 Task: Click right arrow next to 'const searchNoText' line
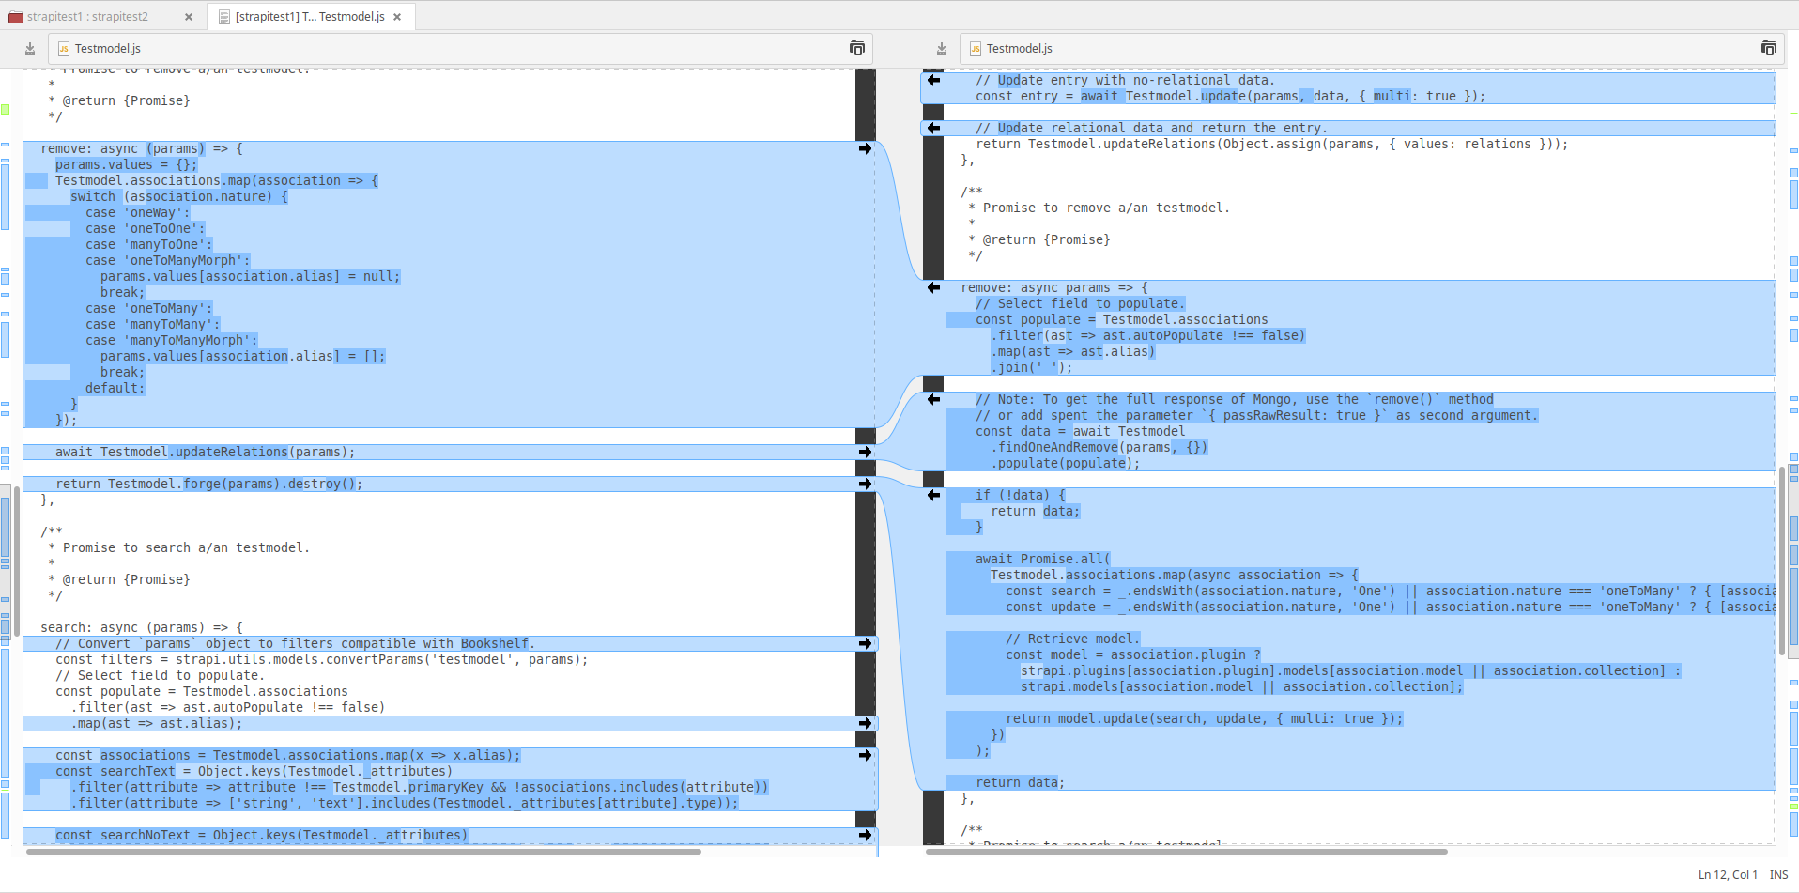865,835
